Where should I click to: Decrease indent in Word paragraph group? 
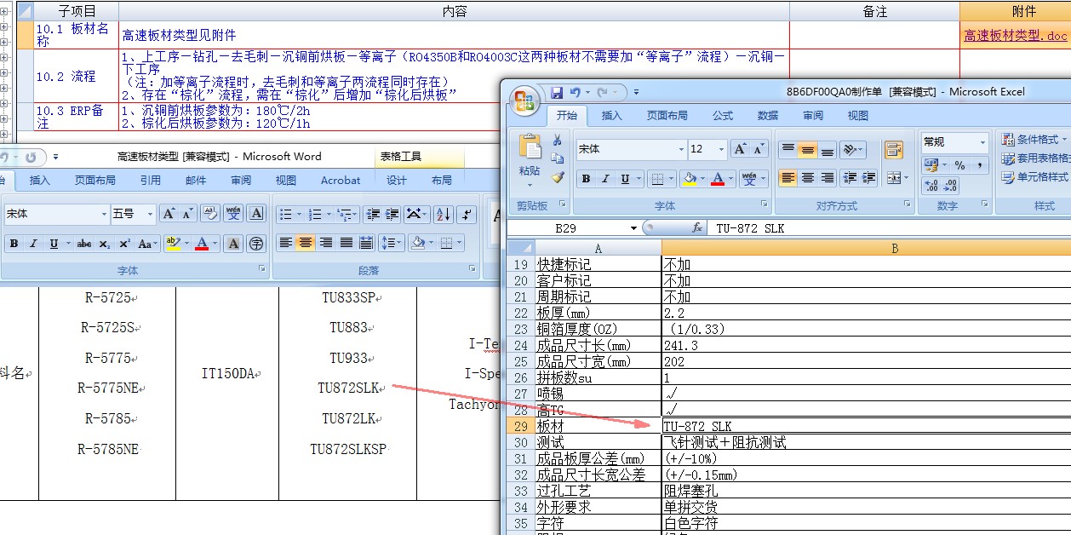point(372,214)
